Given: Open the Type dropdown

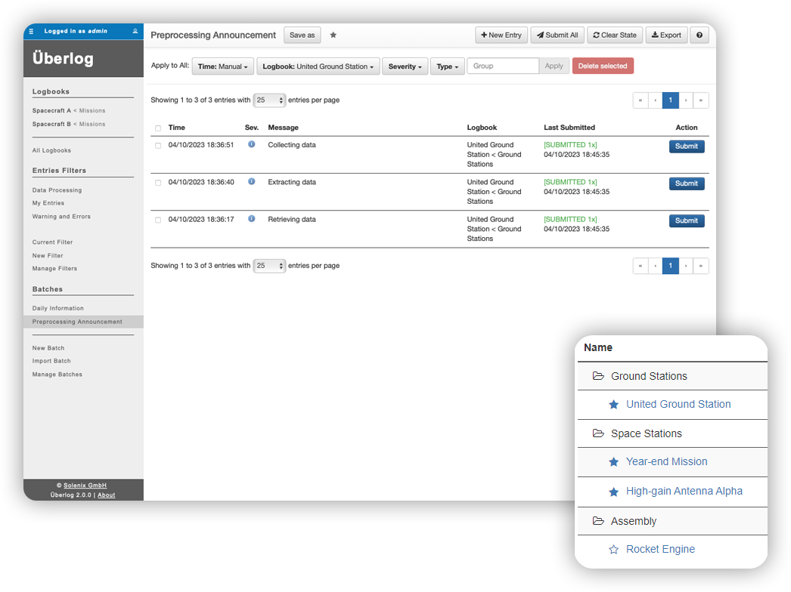Looking at the screenshot, I should 447,66.
